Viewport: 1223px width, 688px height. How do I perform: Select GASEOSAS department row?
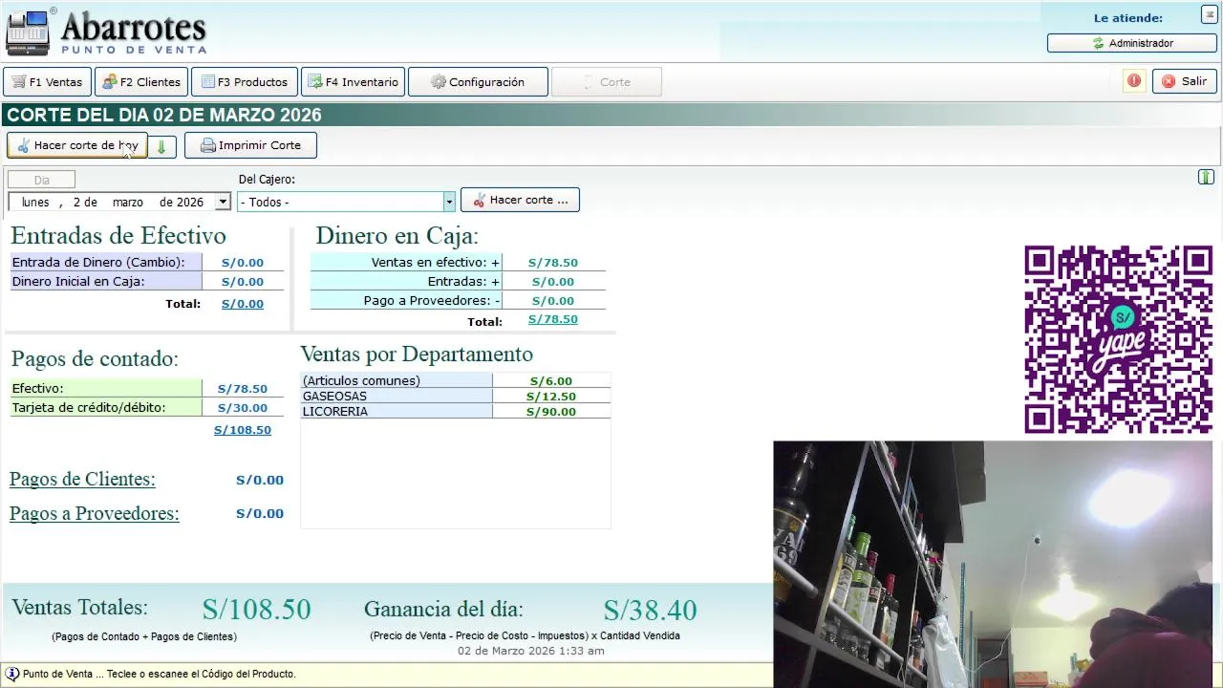(x=455, y=396)
